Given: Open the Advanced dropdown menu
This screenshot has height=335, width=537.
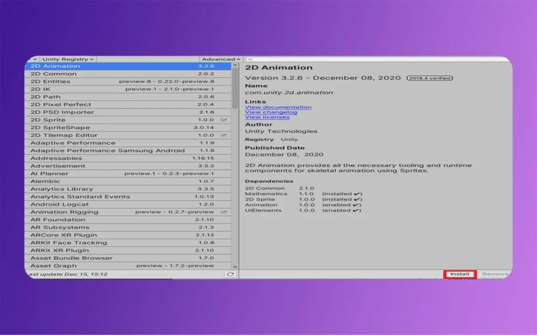Looking at the screenshot, I should point(221,60).
